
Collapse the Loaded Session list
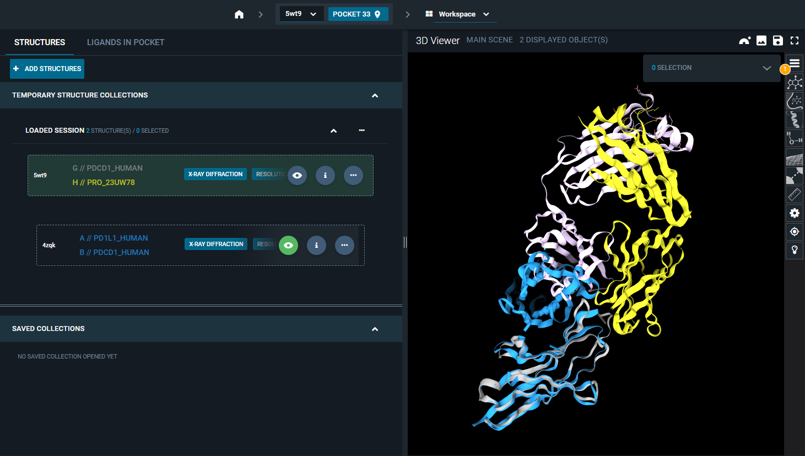[x=333, y=131]
